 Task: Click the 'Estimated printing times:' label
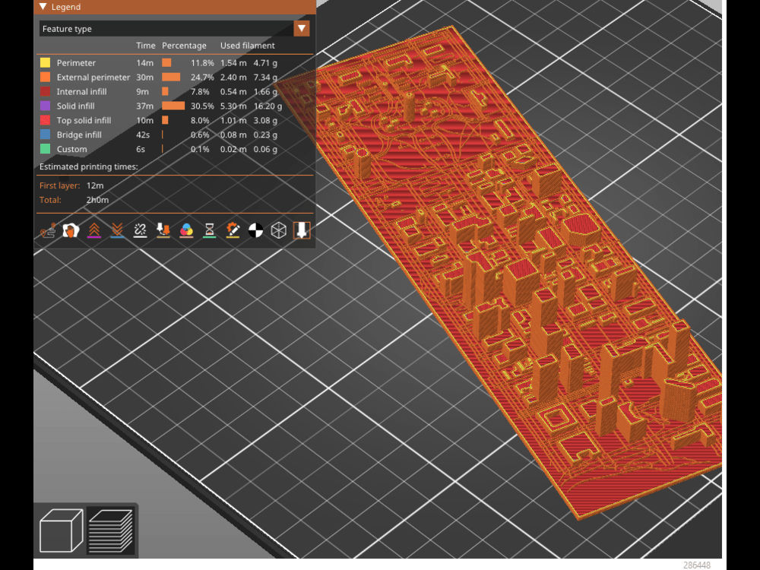[x=88, y=166]
